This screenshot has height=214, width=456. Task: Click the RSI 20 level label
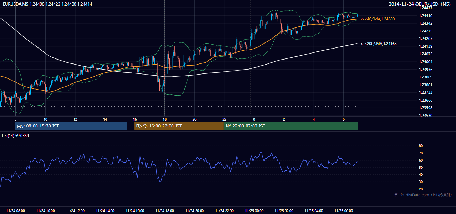[x=421, y=189]
